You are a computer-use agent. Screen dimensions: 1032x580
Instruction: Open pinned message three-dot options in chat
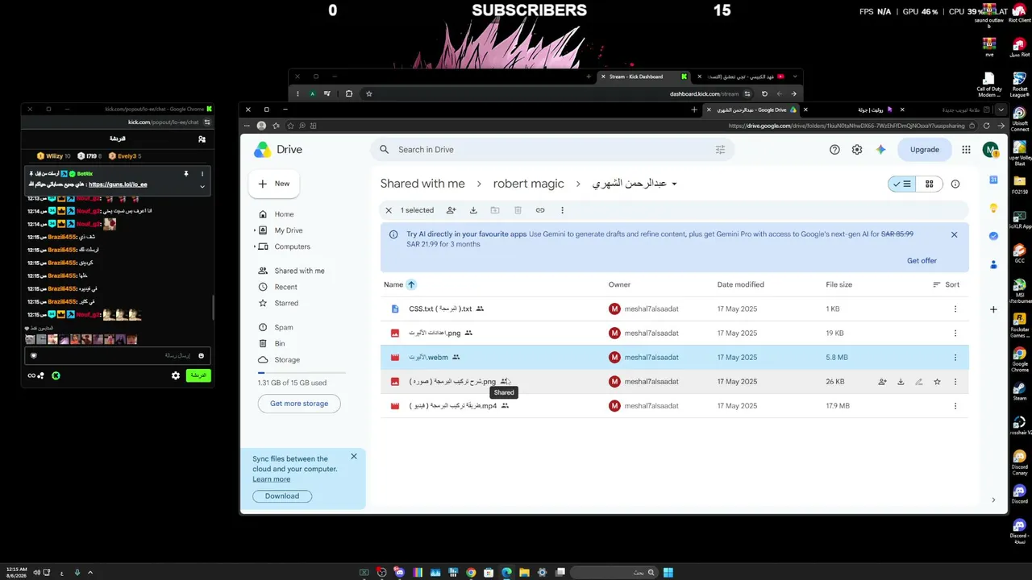pos(202,174)
